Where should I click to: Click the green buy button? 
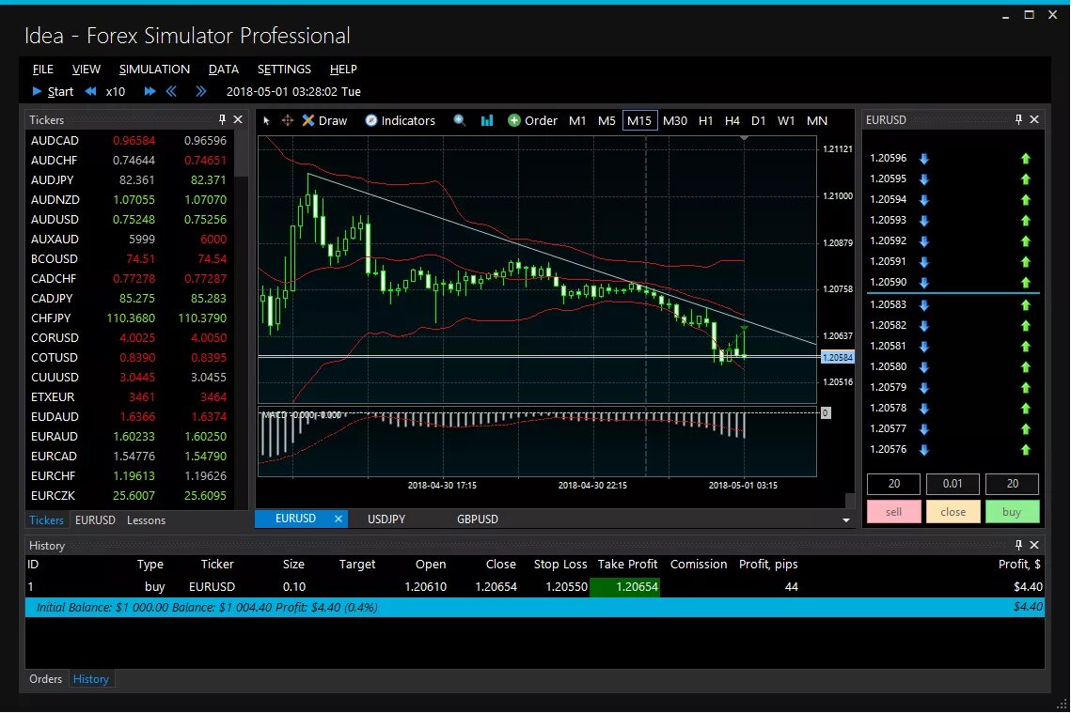tap(1013, 512)
